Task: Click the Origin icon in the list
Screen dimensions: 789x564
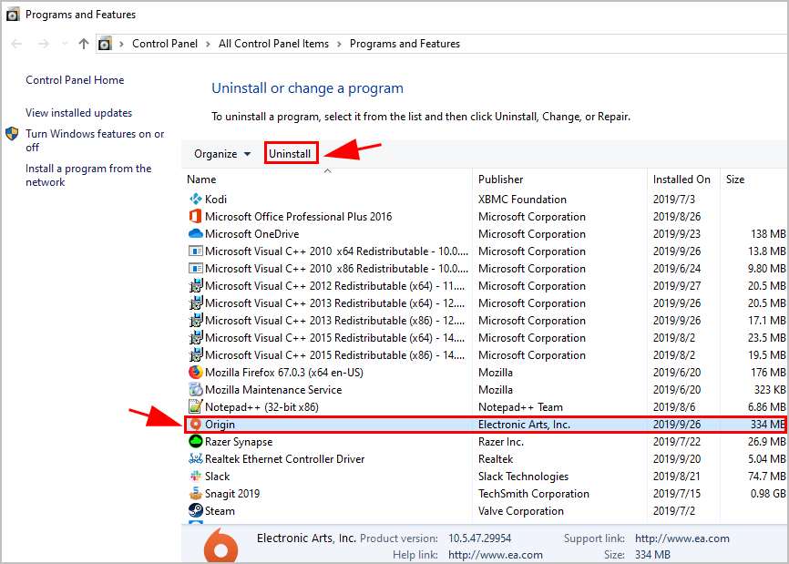Action: (195, 425)
